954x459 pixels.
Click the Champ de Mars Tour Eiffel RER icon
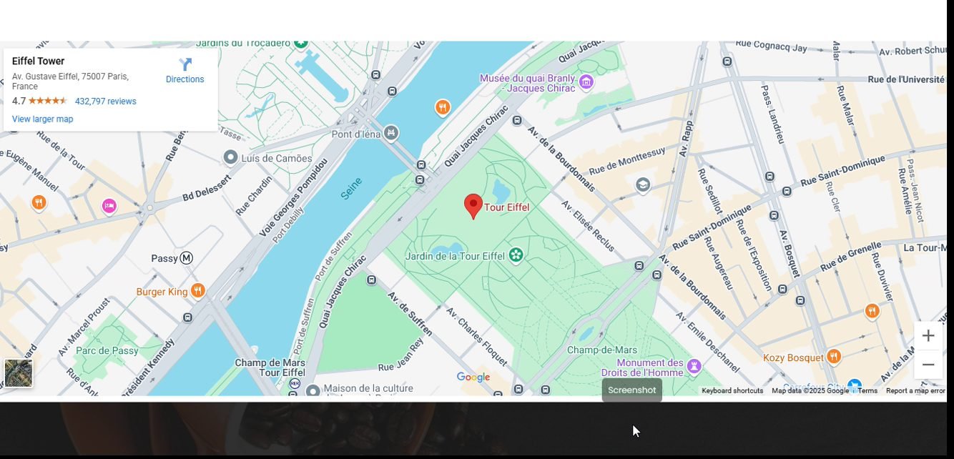pos(295,384)
